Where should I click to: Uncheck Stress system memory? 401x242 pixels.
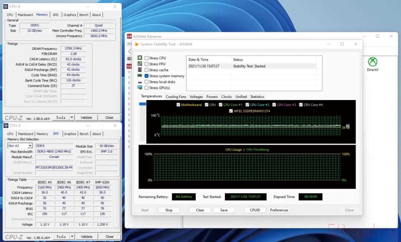(x=147, y=76)
